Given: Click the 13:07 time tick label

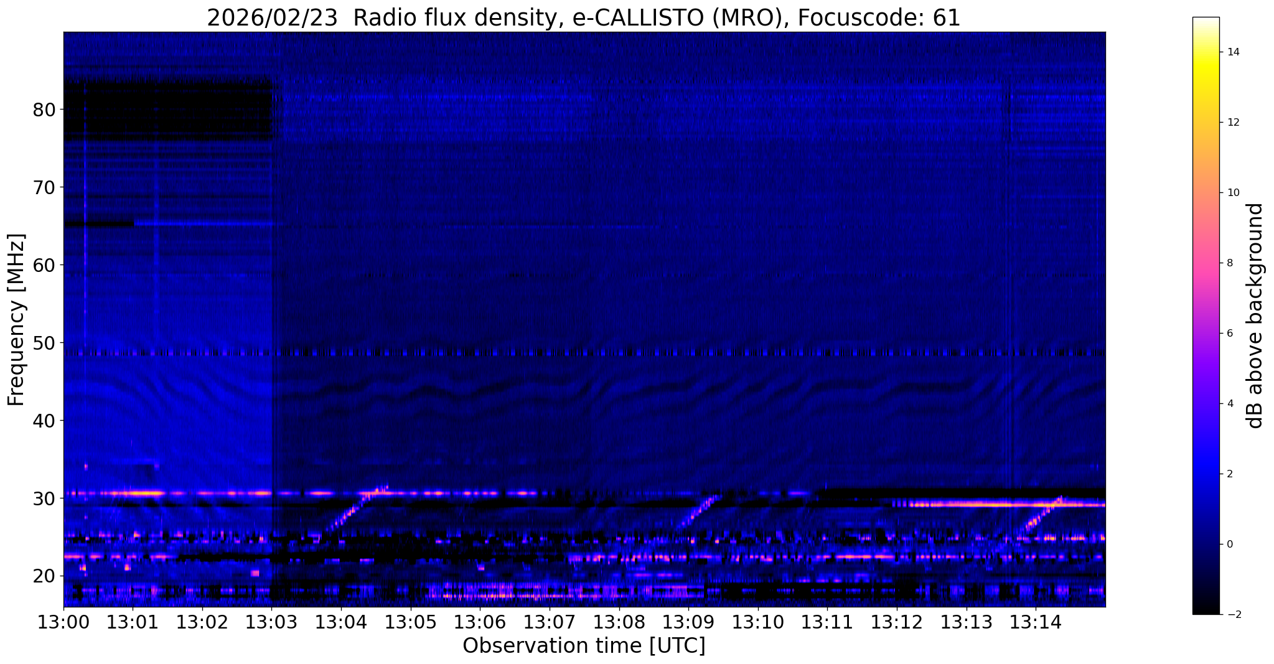Looking at the screenshot, I should (x=550, y=622).
